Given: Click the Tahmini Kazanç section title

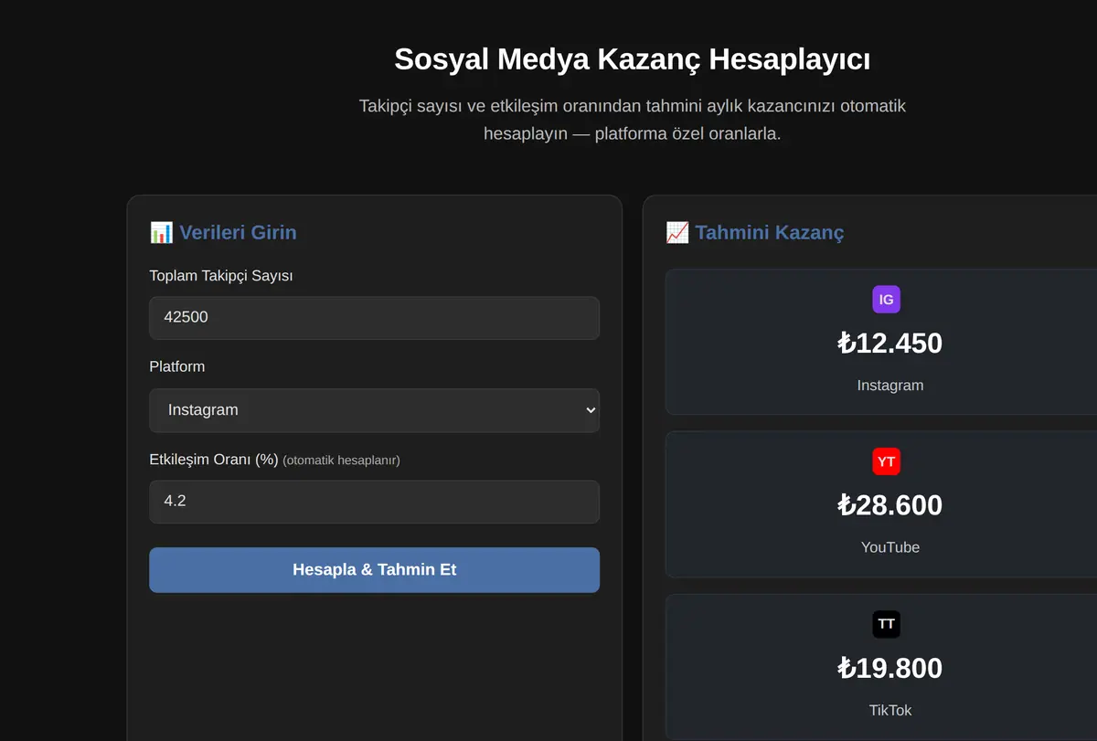Looking at the screenshot, I should pyautogui.click(x=770, y=232).
